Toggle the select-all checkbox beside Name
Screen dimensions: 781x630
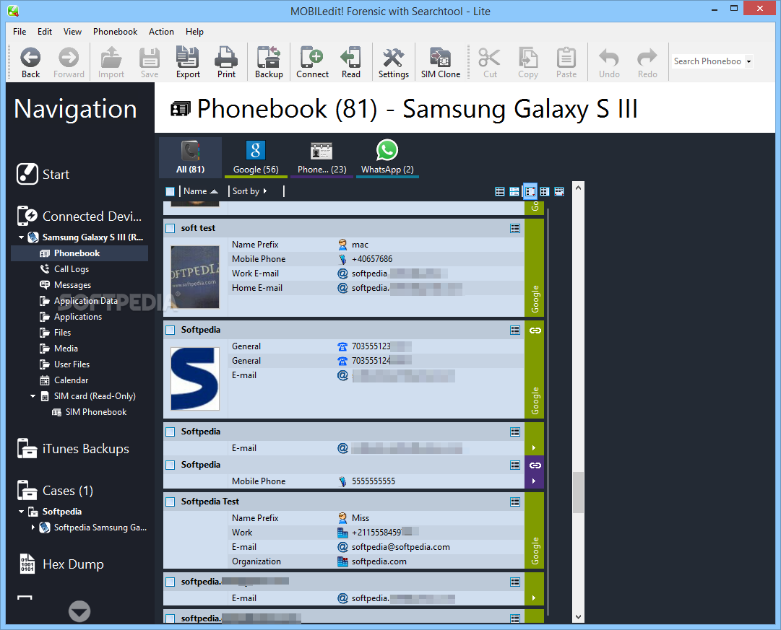(x=171, y=191)
